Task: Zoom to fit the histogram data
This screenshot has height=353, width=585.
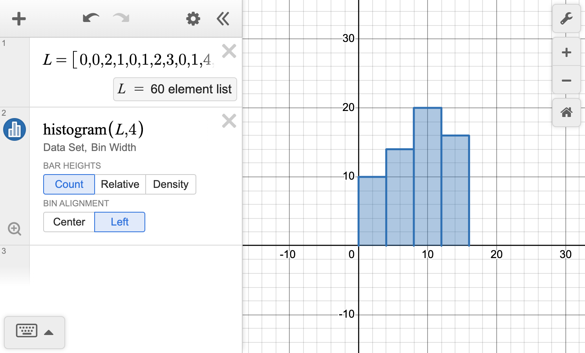Action: coord(15,229)
